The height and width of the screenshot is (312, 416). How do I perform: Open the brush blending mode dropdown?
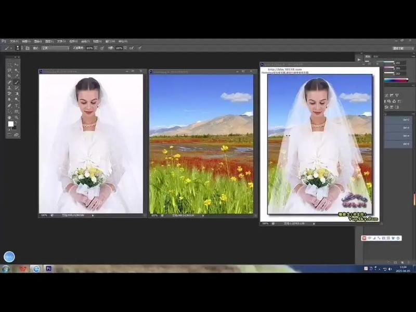click(55, 48)
